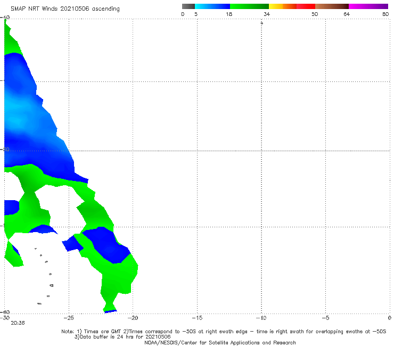394x346 pixels.
Task: Click the yellow-red 34-50 color scale segment
Action: click(x=292, y=6)
